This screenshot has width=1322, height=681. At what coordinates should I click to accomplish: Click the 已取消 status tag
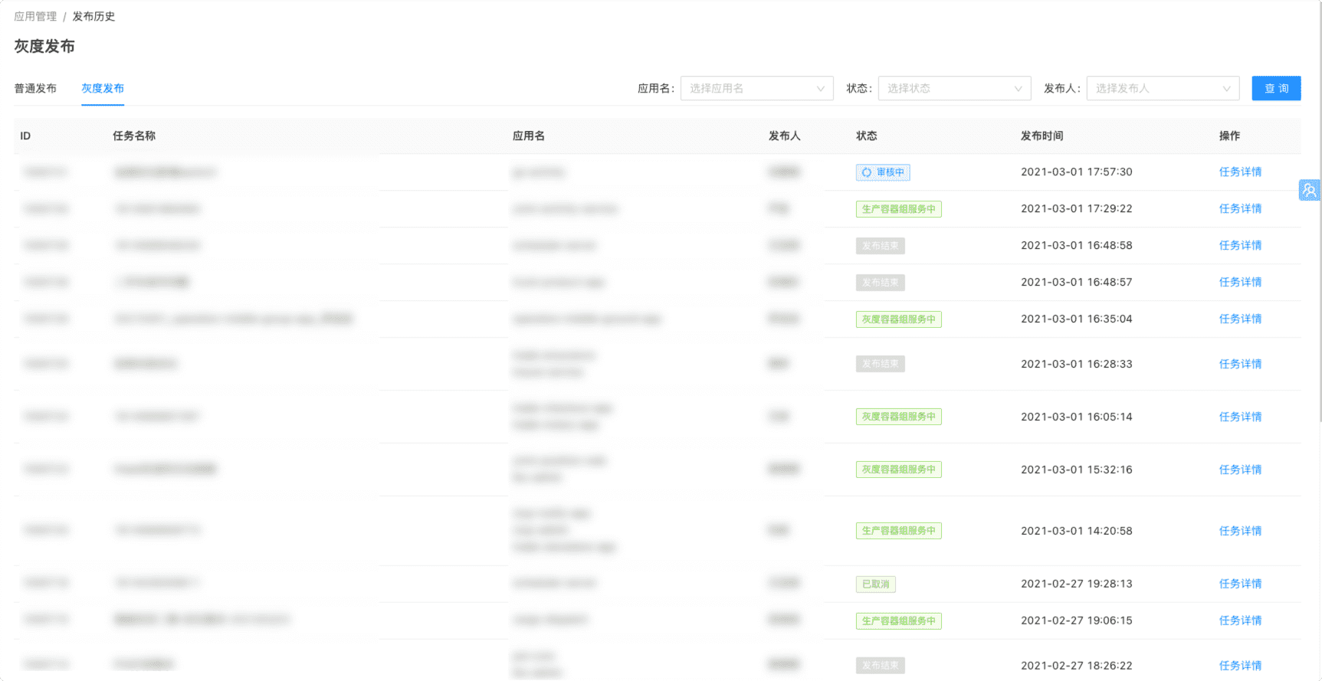tap(875, 584)
